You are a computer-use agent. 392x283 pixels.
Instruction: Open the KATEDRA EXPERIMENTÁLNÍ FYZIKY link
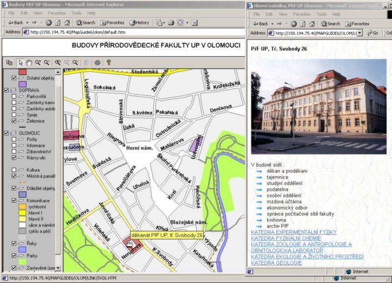[294, 232]
